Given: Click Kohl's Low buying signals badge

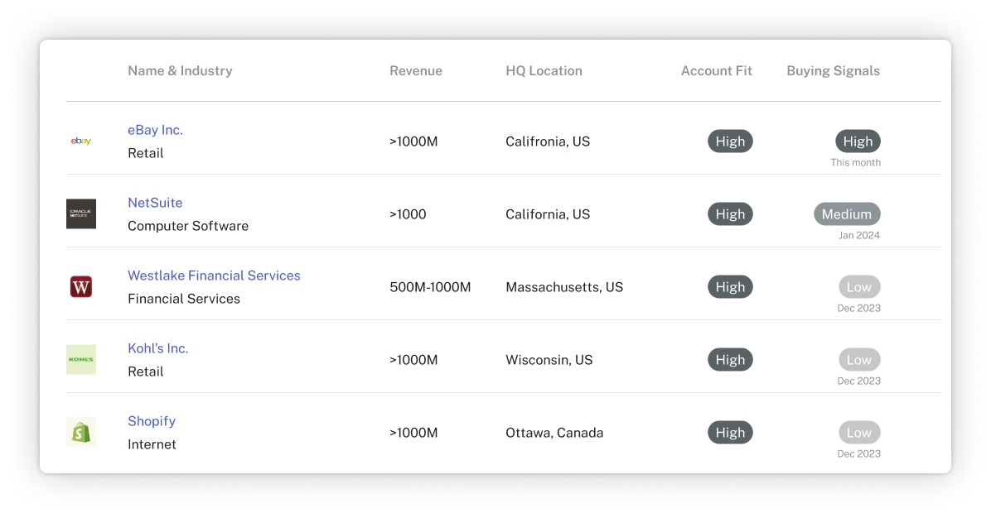Looking at the screenshot, I should (x=859, y=360).
